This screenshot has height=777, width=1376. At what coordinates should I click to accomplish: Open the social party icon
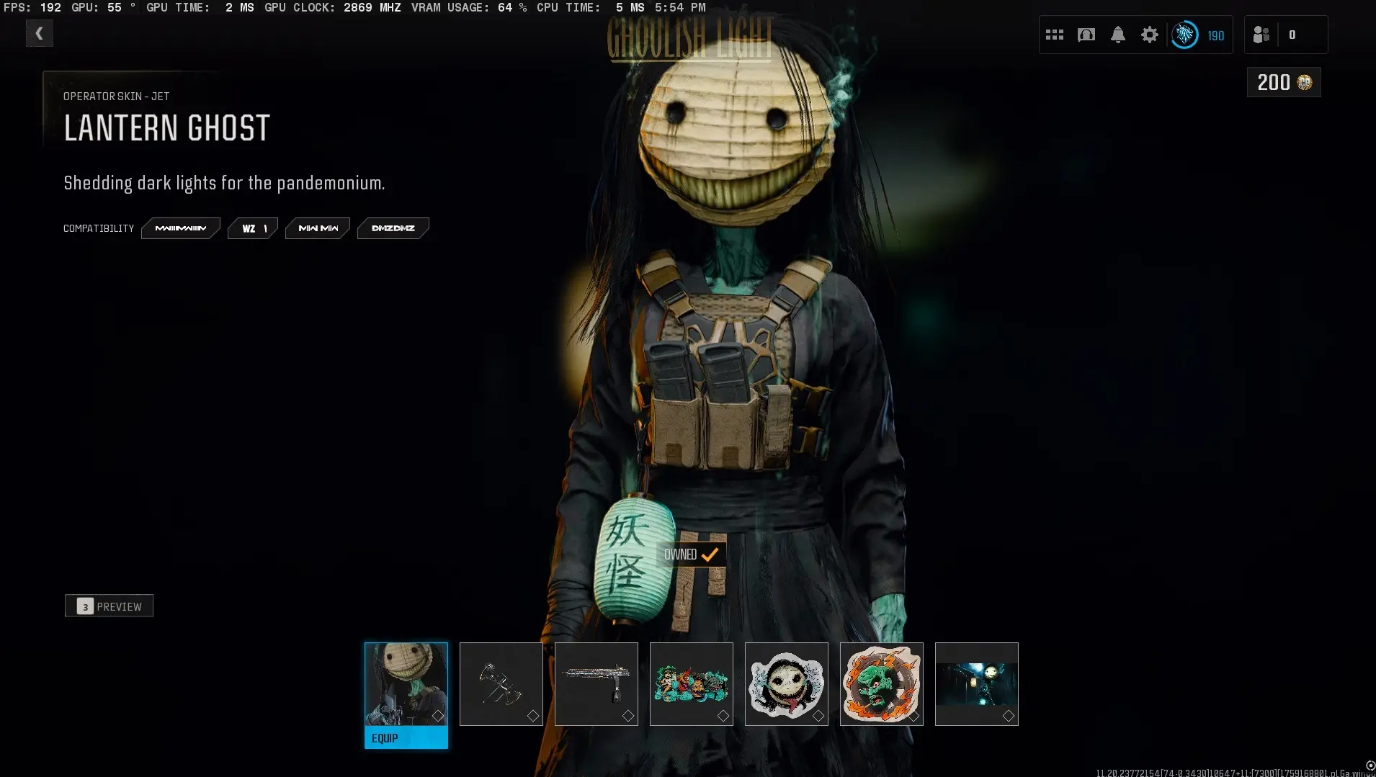(1261, 35)
